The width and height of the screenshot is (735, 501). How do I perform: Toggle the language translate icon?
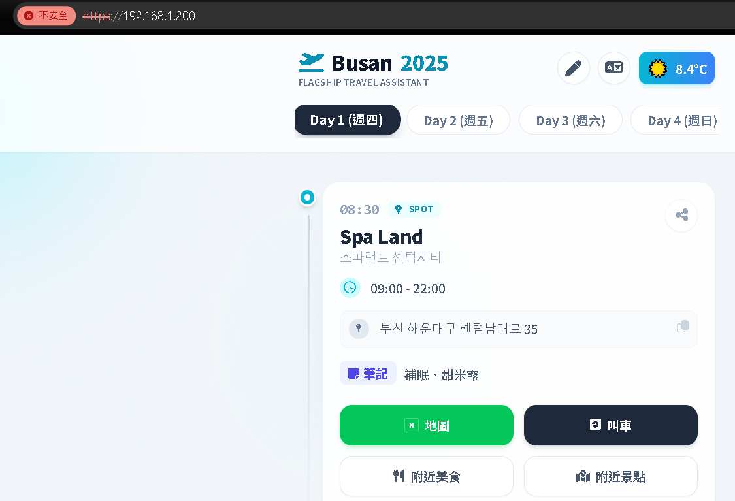[613, 68]
